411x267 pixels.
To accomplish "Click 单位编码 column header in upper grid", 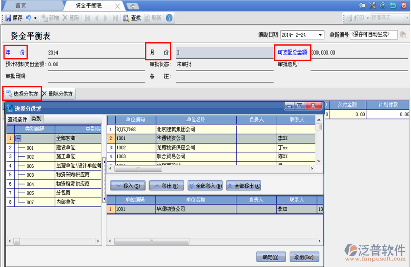I will coord(135,120).
